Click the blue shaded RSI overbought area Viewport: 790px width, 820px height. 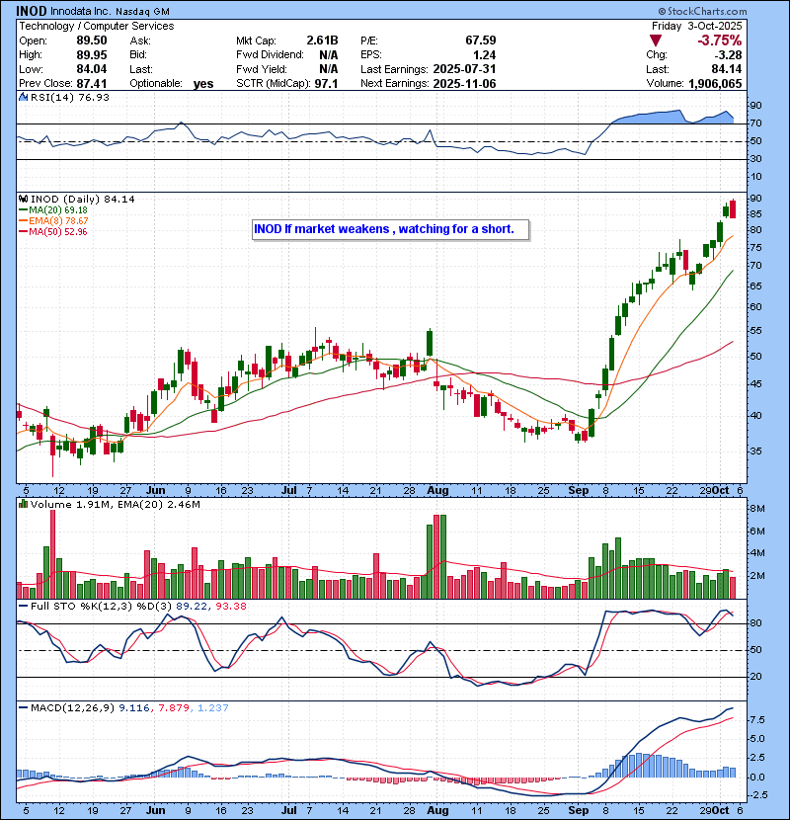pos(671,118)
